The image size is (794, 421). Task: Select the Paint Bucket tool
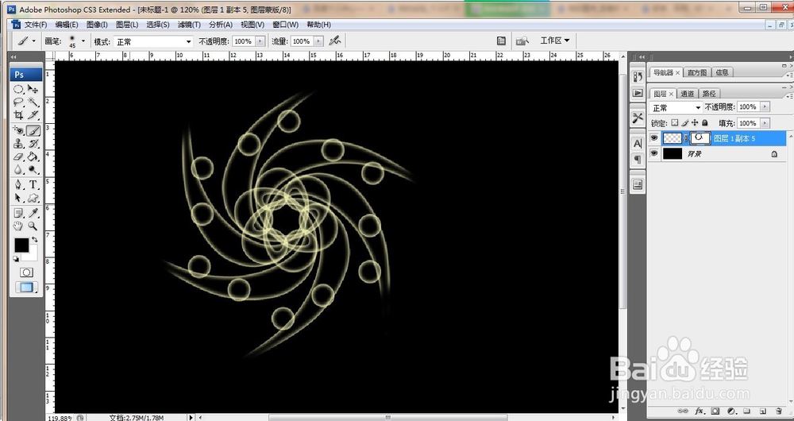coord(33,157)
